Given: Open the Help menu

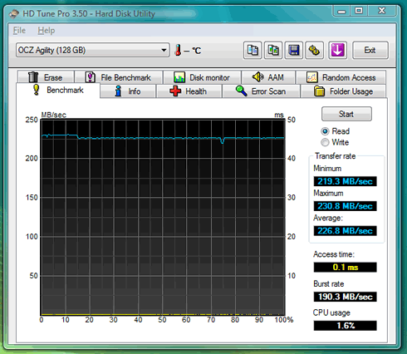Looking at the screenshot, I should [x=47, y=31].
